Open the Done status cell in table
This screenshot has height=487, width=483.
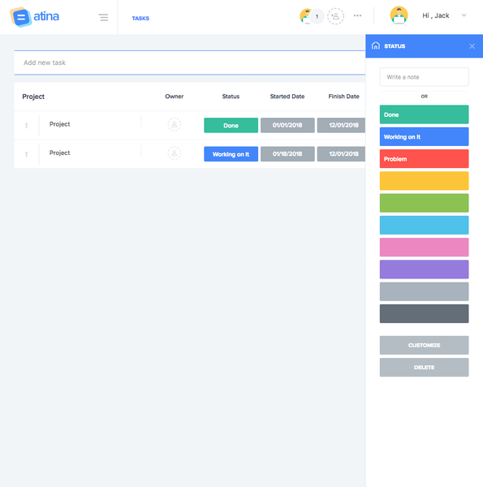click(231, 125)
